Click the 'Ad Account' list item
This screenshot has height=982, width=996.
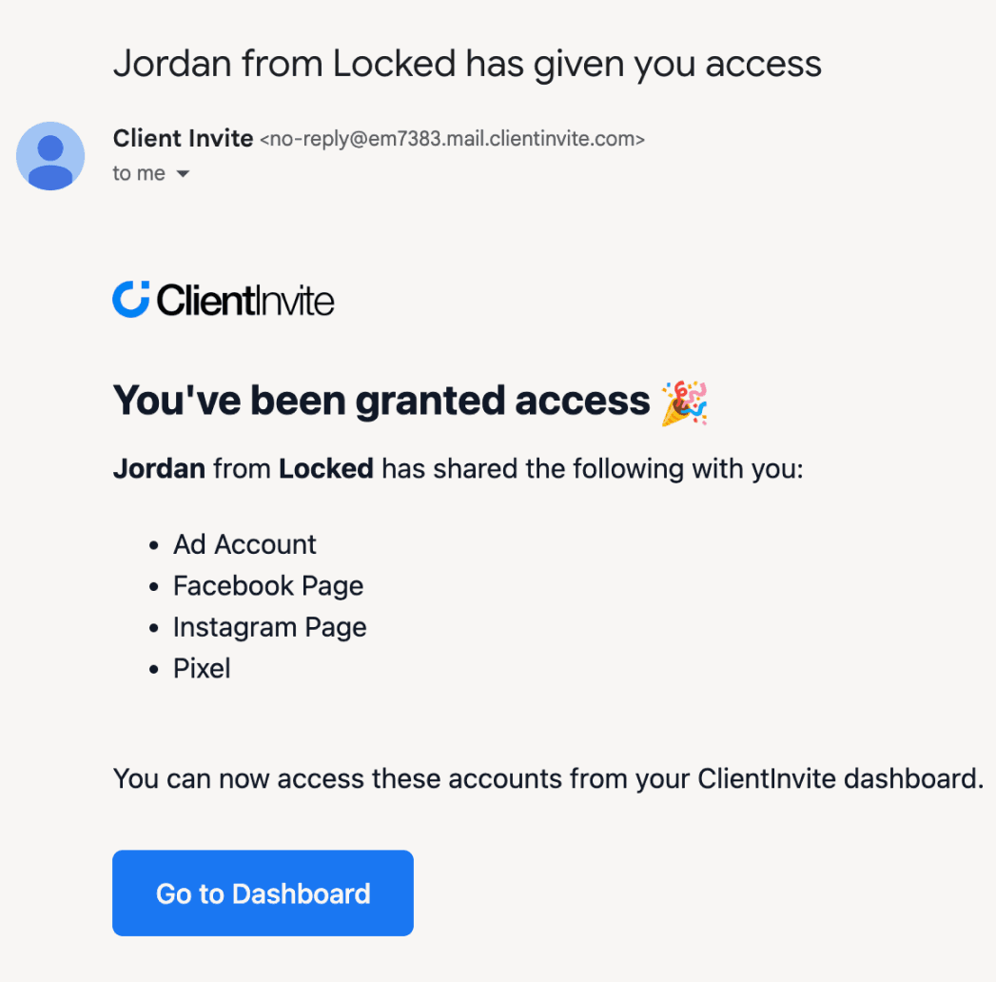pyautogui.click(x=244, y=543)
